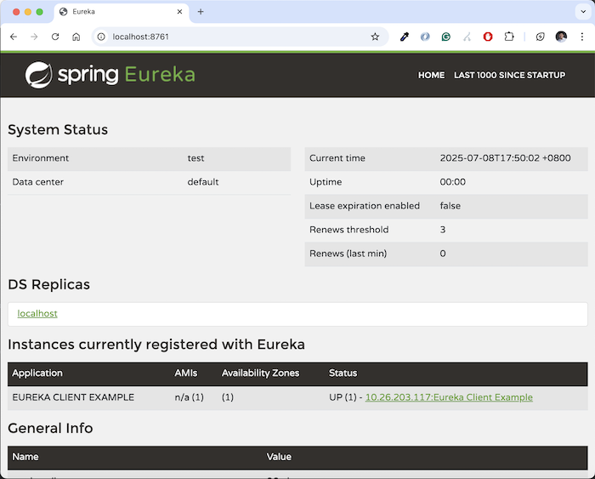Screen dimensions: 595x479
Task: Go back to the previous page
Action: [14, 37]
